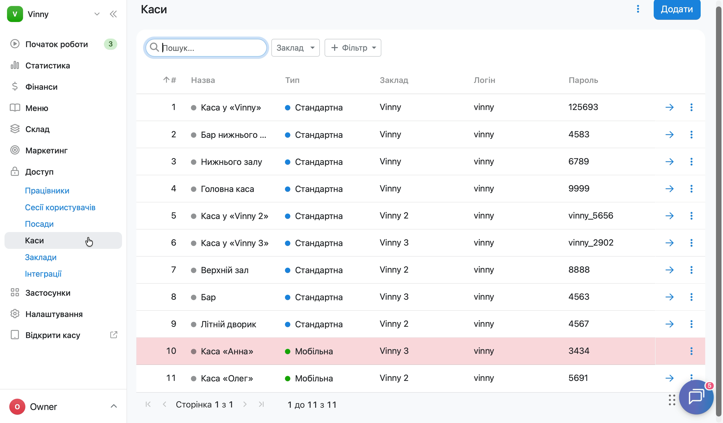Go to first page in pagination
Screen dimensions: 723x423
click(148, 404)
